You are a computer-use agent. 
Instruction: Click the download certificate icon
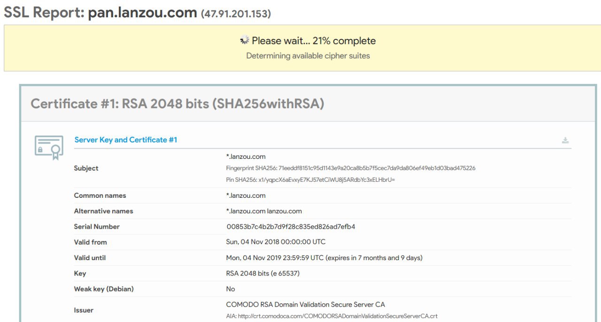[565, 140]
